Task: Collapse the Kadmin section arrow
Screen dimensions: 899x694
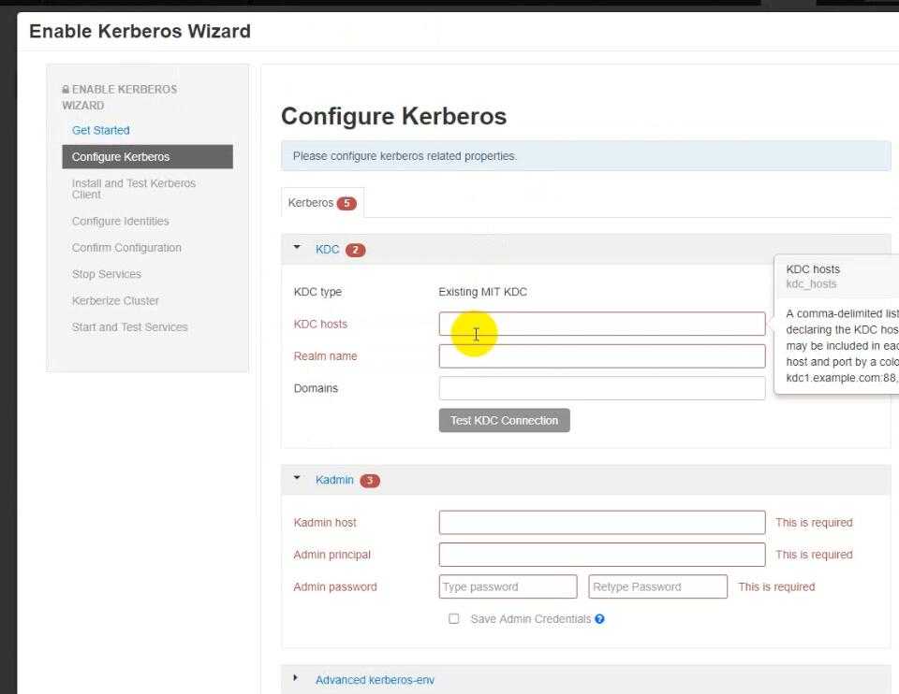Action: (297, 477)
